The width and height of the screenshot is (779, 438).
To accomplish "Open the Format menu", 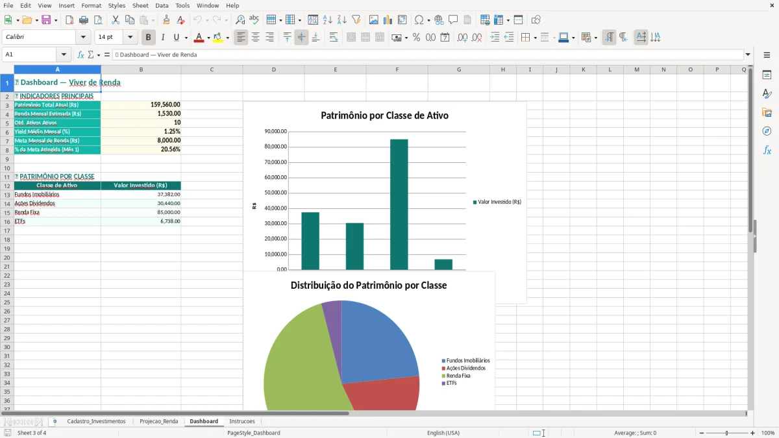I will pos(92,5).
